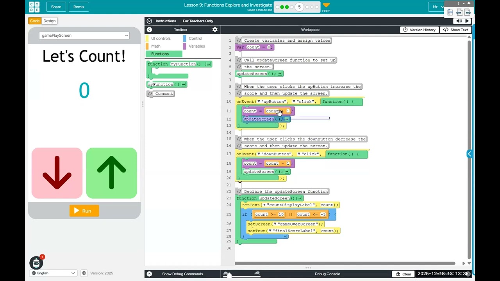Open the "finalScoreLabel" dropdown in setText

270,231
